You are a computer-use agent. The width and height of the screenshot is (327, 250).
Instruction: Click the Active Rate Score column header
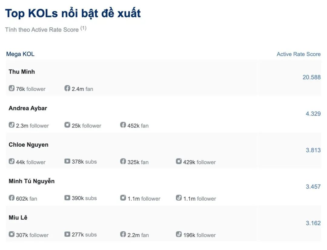click(298, 54)
